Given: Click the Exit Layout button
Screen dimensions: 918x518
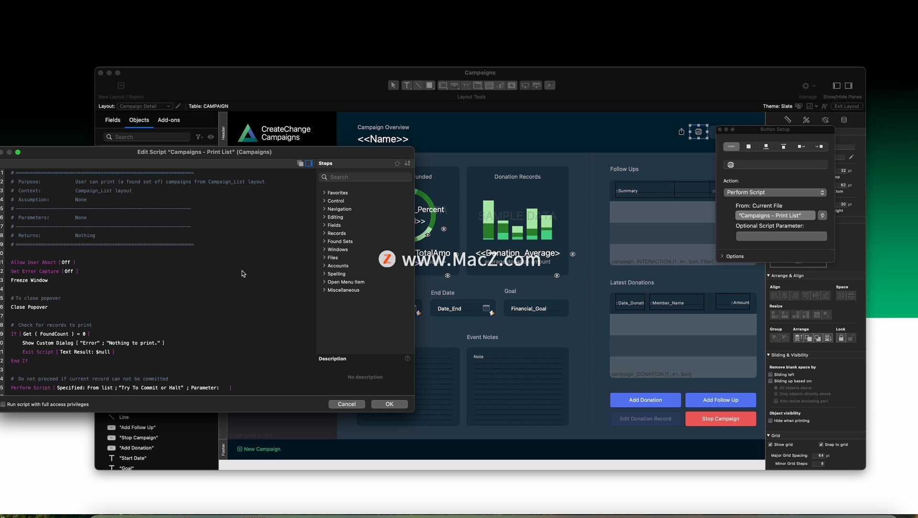Looking at the screenshot, I should coord(847,106).
